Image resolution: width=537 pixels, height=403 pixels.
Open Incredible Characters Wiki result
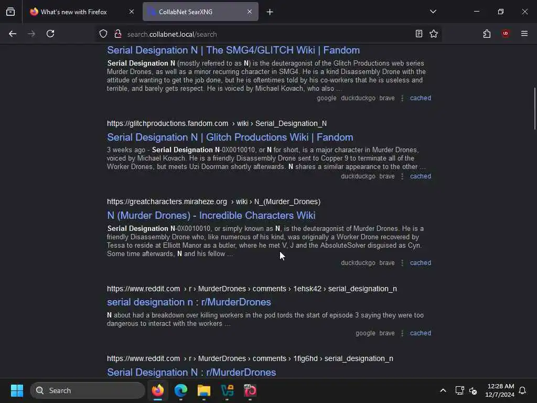tap(211, 215)
